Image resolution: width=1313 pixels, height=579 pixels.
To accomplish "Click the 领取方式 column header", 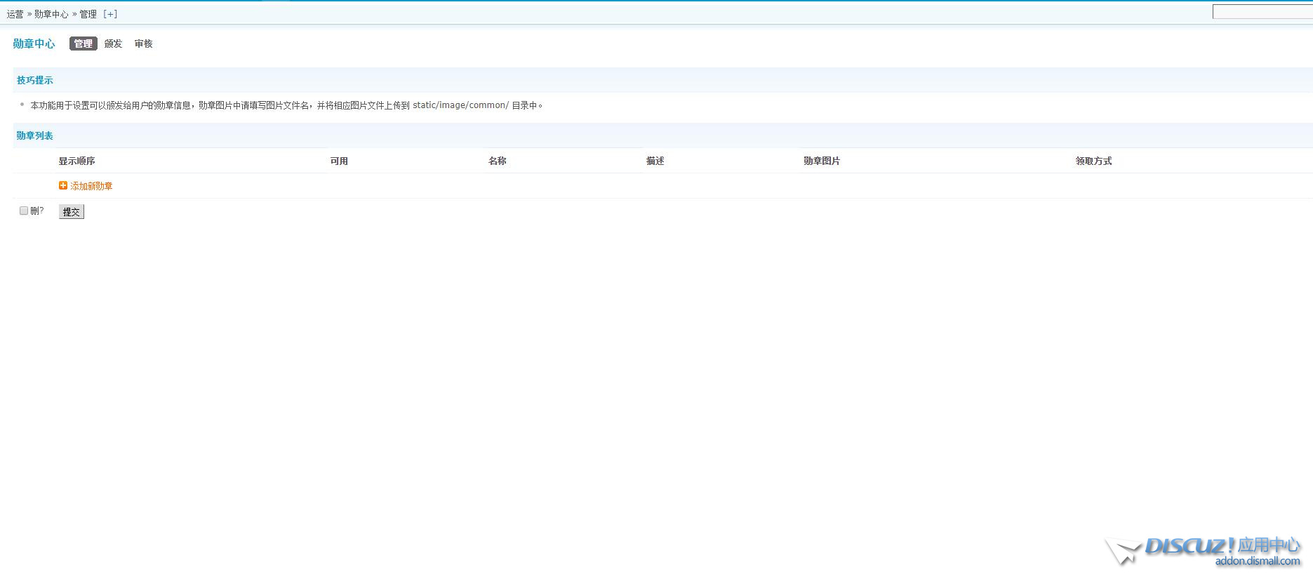I will (1093, 161).
